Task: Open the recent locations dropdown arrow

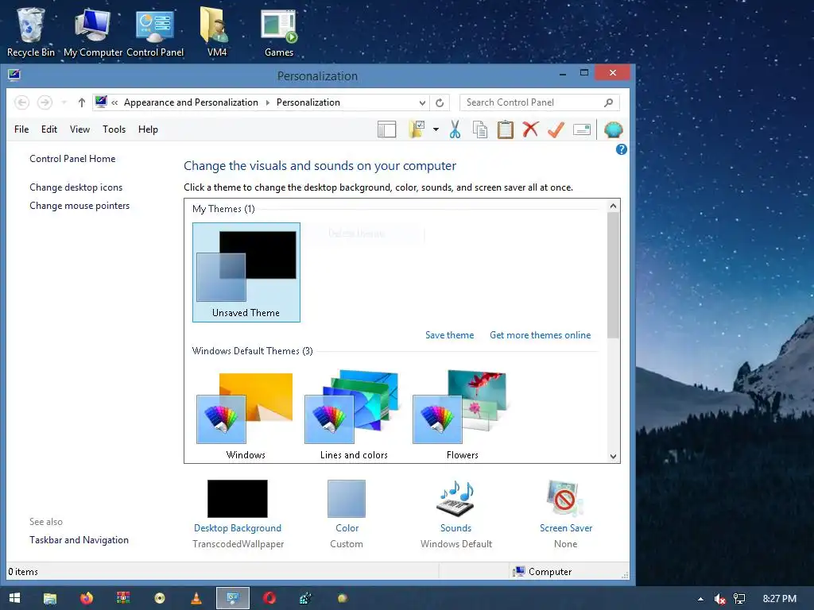Action: click(x=64, y=102)
